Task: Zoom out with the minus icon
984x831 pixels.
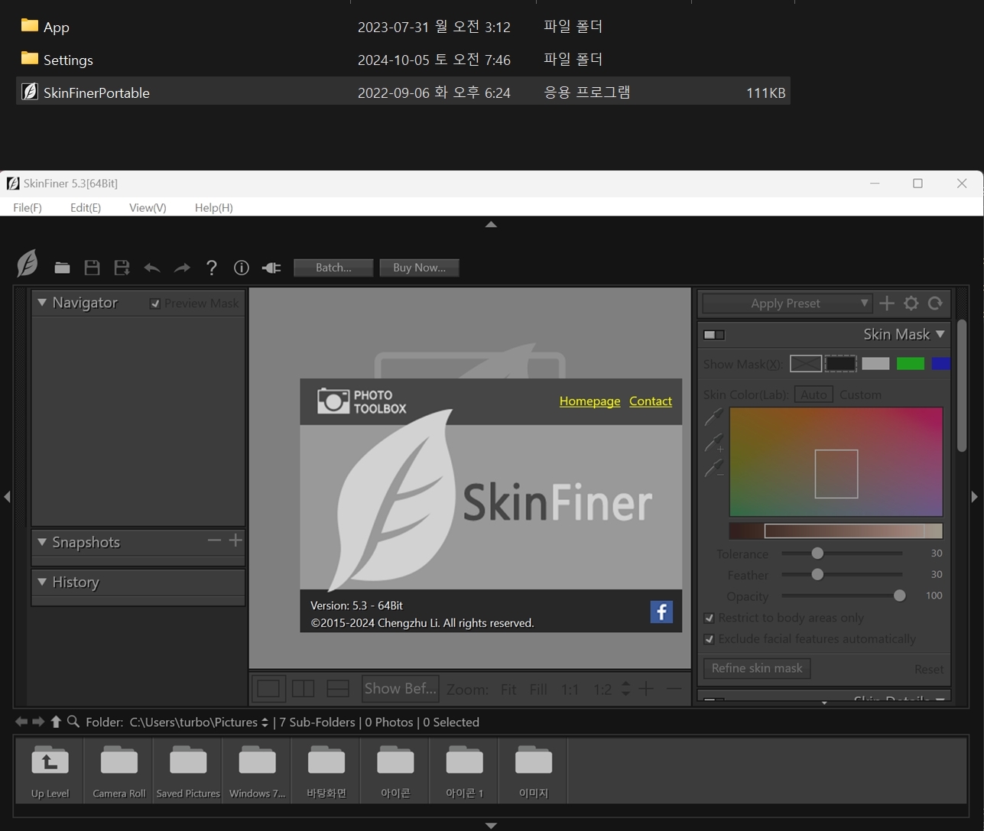Action: click(674, 689)
